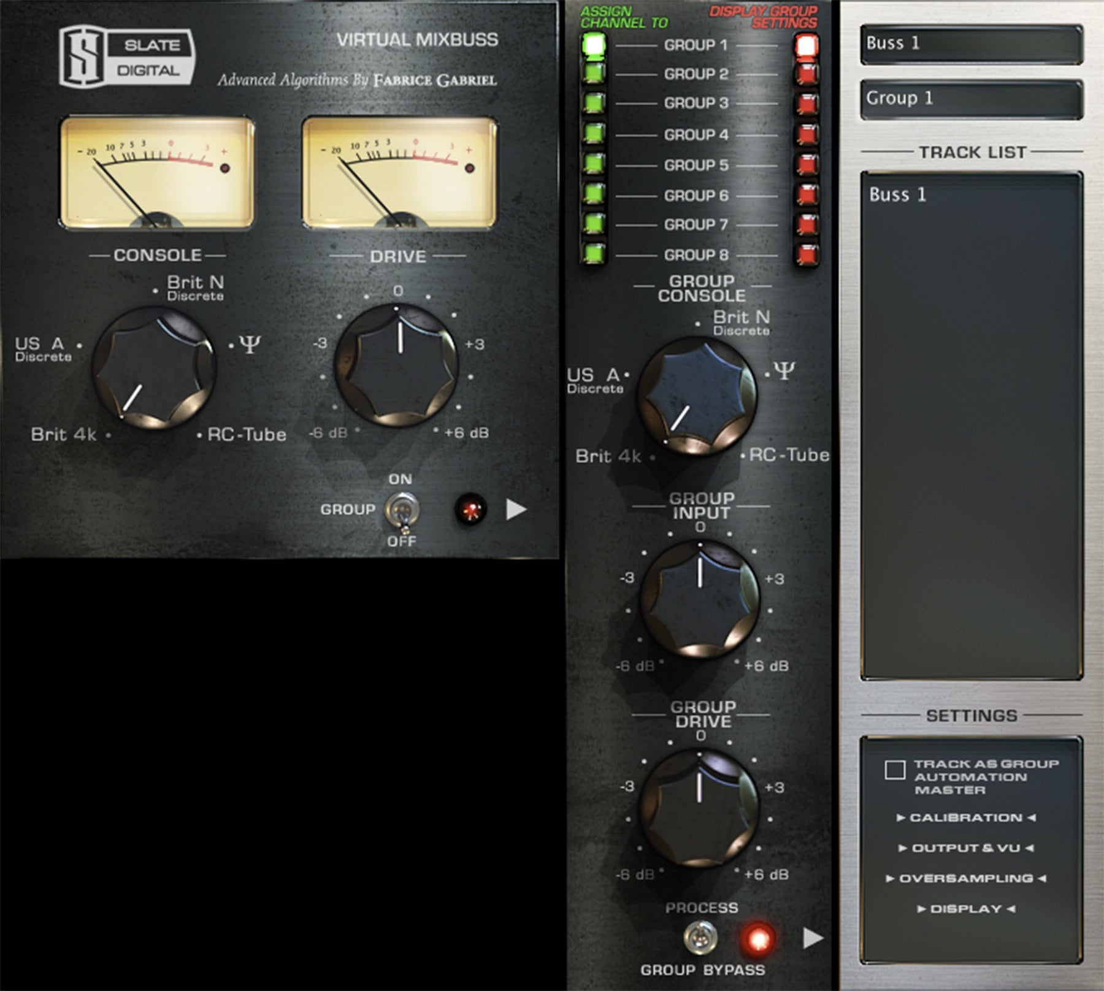
Task: Flip the Group ON/OFF toggle switch
Action: click(402, 510)
